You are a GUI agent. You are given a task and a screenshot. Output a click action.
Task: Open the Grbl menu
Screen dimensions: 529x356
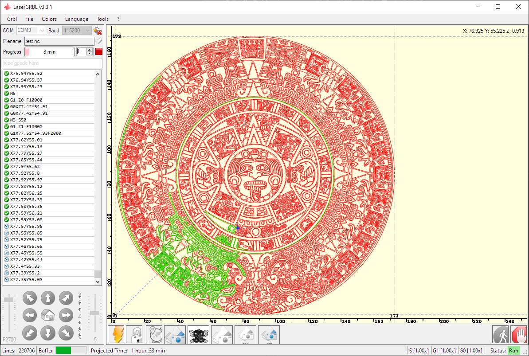point(12,19)
